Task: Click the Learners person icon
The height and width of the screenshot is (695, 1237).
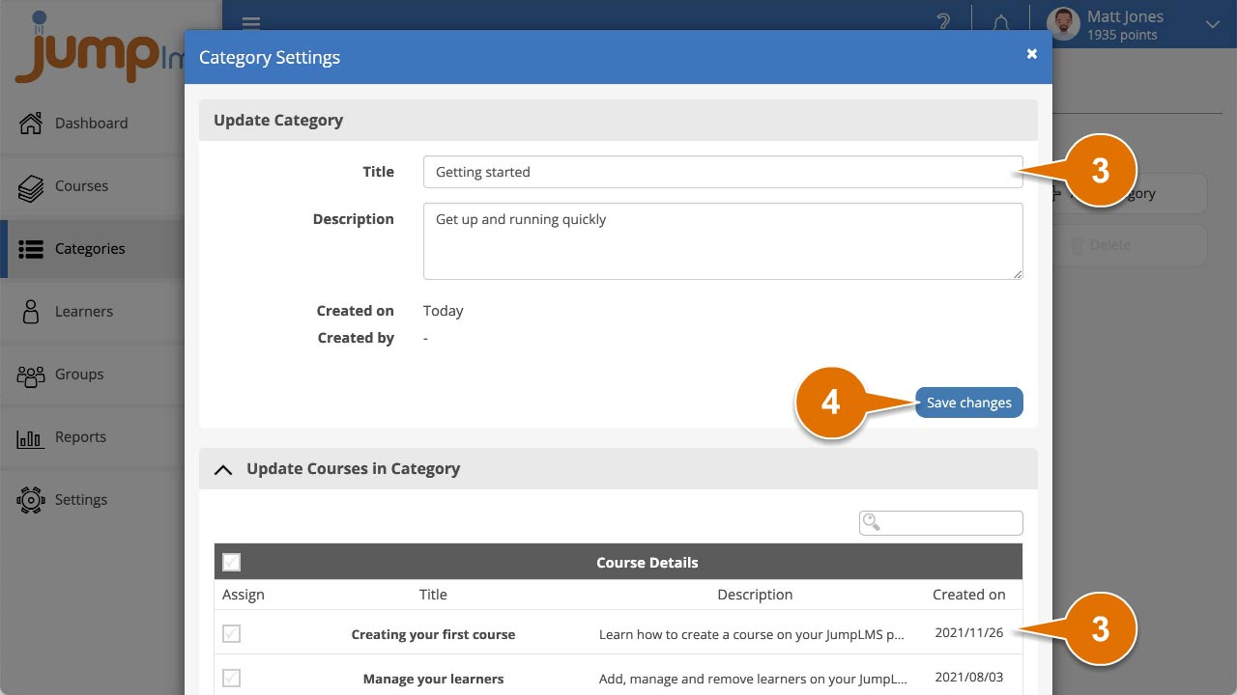Action: click(x=31, y=312)
